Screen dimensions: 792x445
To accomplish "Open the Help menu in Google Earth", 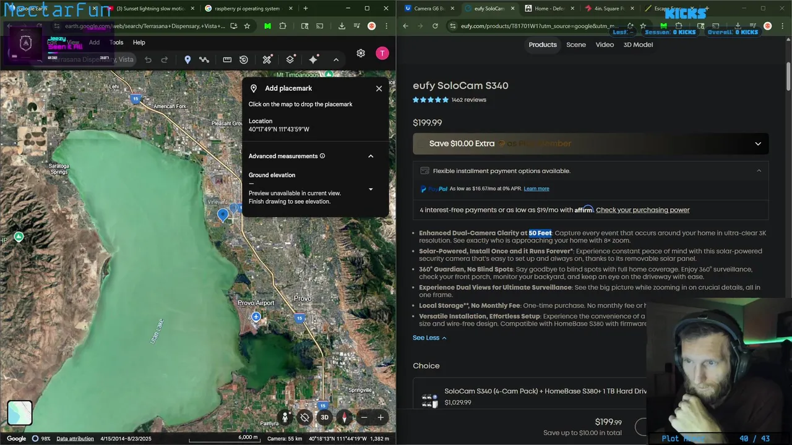I will [x=139, y=43].
